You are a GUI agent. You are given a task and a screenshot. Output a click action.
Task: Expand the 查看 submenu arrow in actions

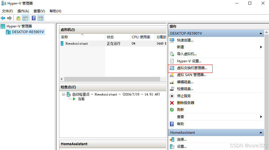(261, 117)
